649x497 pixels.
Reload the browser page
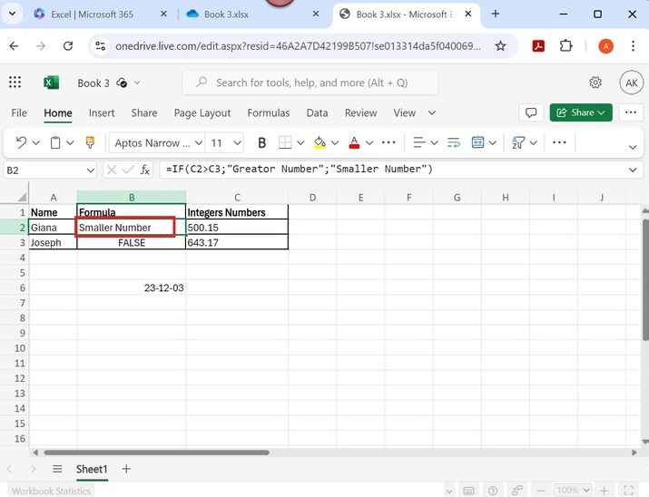(68, 46)
